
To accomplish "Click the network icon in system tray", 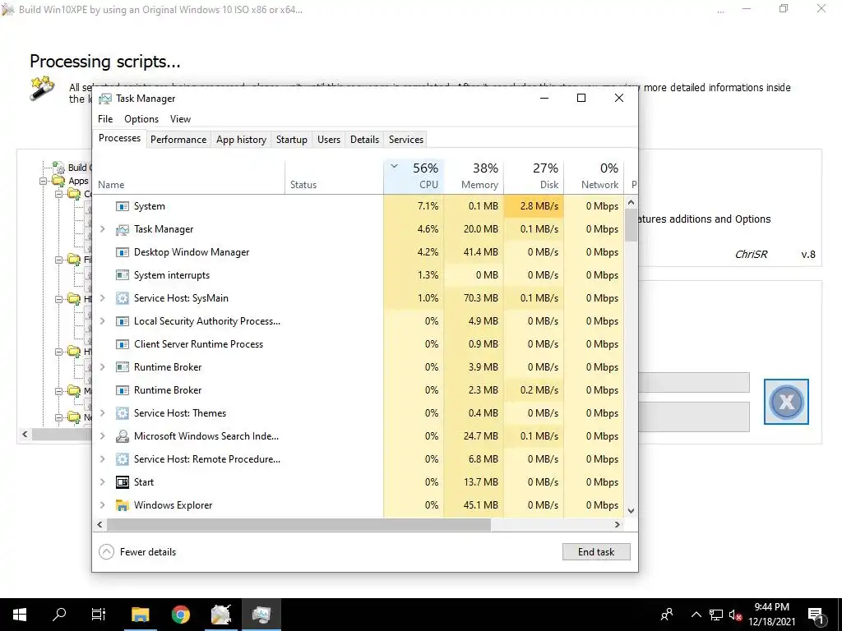I will point(716,615).
